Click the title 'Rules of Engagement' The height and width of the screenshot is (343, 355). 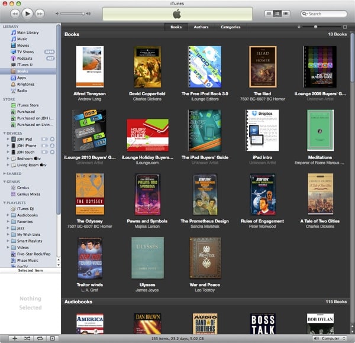262,221
